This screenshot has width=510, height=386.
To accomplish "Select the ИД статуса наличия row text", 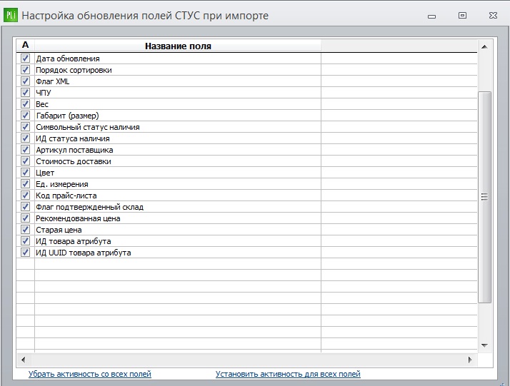I will 73,138.
